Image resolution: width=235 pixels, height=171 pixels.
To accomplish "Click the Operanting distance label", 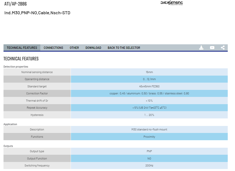I will (37, 79).
